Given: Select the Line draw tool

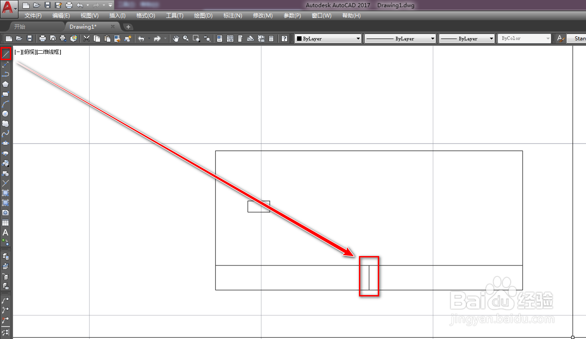Looking at the screenshot, I should [x=5, y=54].
